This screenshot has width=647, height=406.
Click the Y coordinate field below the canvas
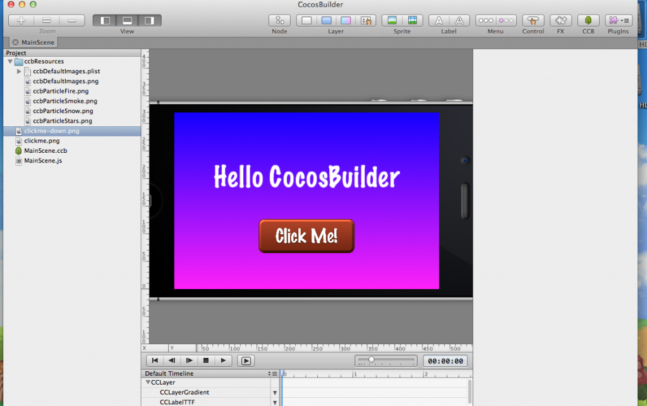click(x=182, y=349)
